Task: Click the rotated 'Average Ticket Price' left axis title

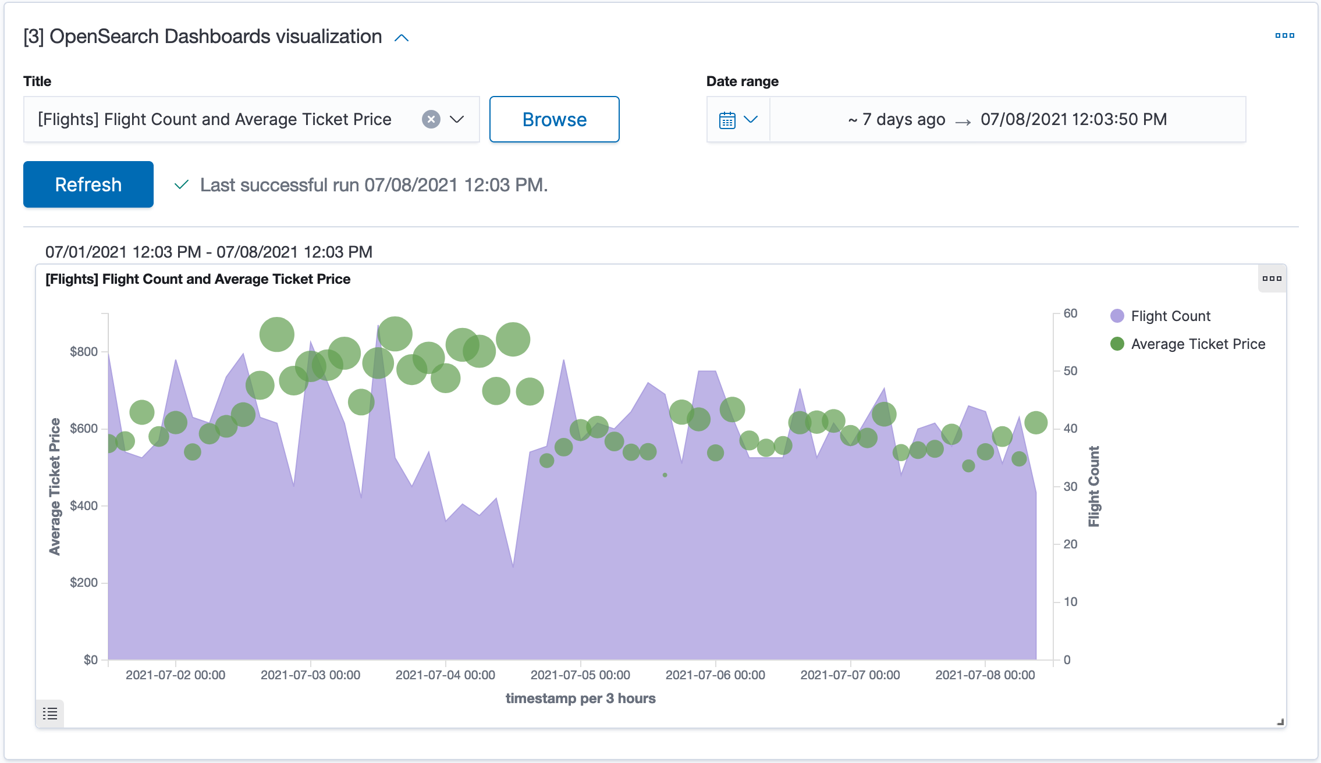Action: (x=55, y=486)
